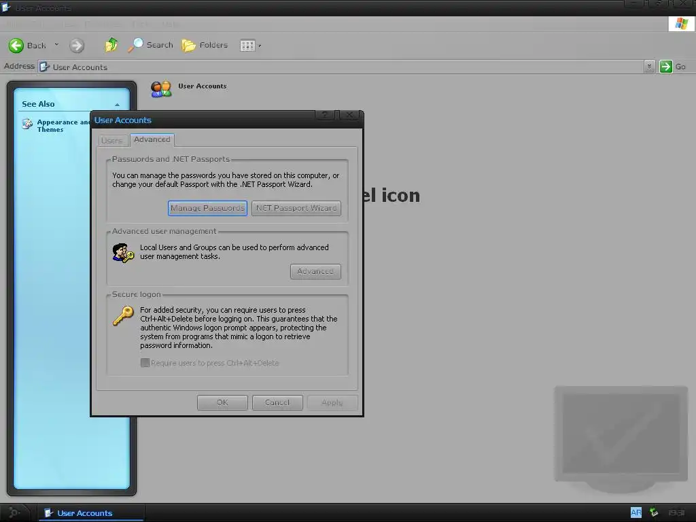Click the Passwords and .NET Passports label
The image size is (696, 522).
click(171, 159)
